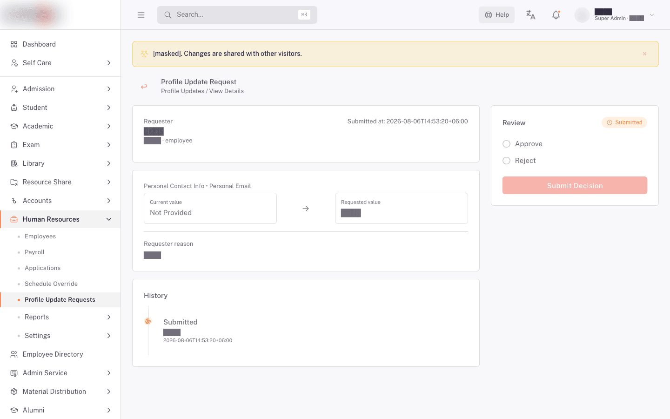The image size is (670, 419).
Task: Click the Submit Decision button
Action: coord(575,185)
